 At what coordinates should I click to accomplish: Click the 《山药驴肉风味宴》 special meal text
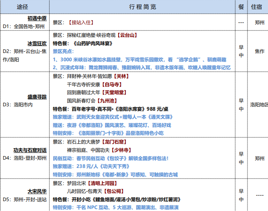95,43
